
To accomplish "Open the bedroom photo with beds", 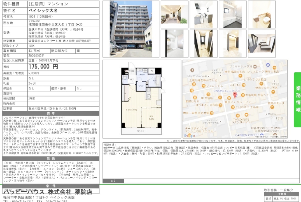I will 261,43.
